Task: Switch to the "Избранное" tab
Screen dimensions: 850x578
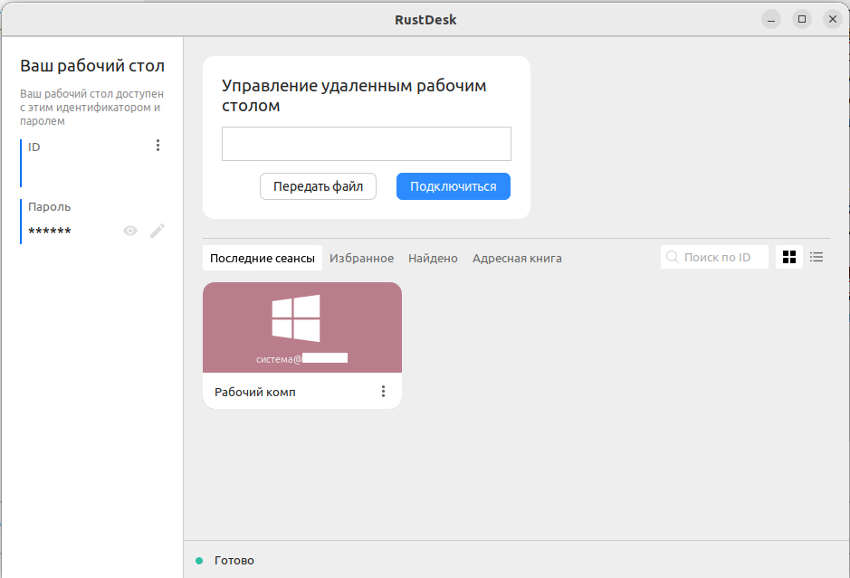Action: (361, 258)
